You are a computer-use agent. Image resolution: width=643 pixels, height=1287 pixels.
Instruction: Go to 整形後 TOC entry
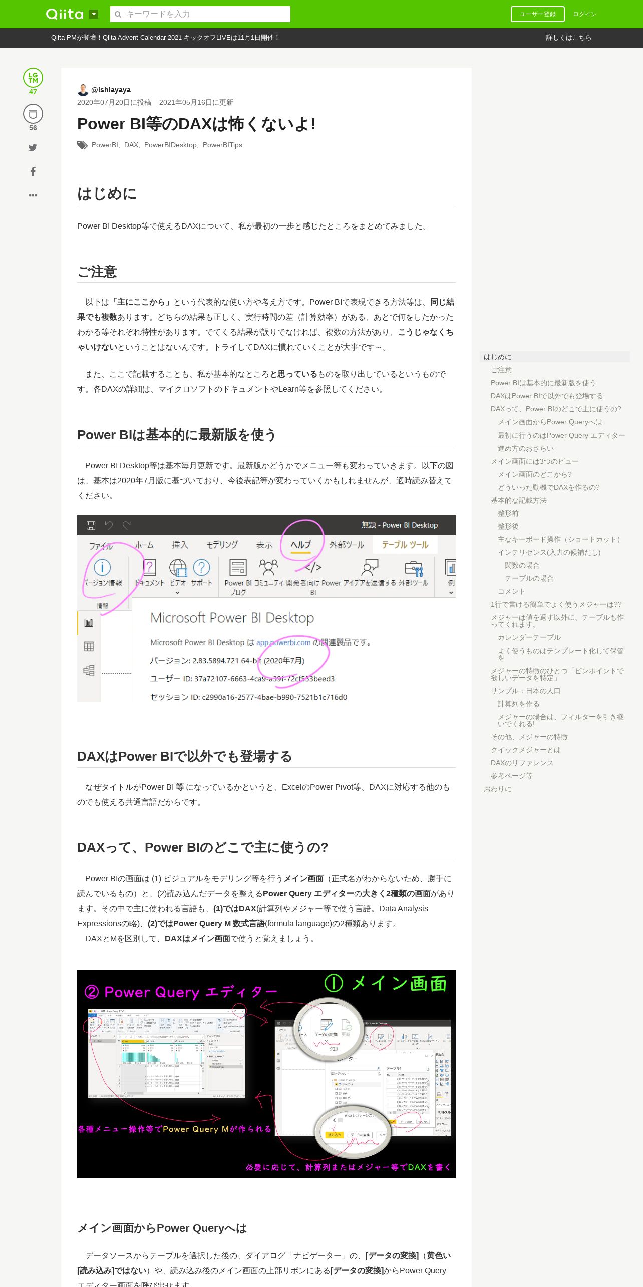click(508, 526)
